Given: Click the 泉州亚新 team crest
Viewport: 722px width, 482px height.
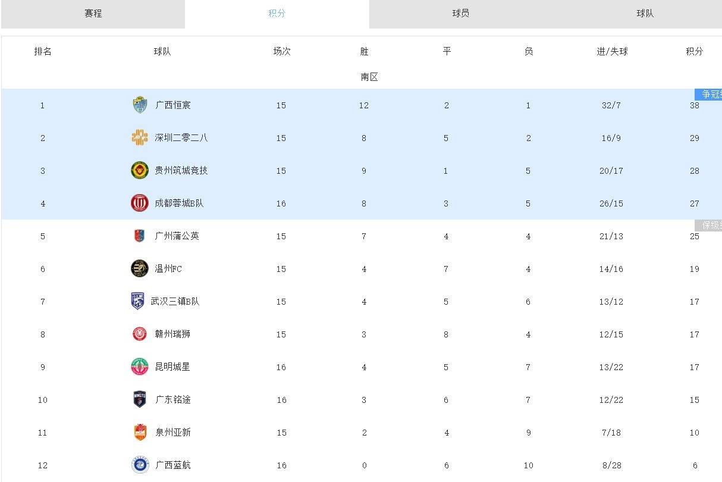Looking at the screenshot, I should pyautogui.click(x=140, y=433).
